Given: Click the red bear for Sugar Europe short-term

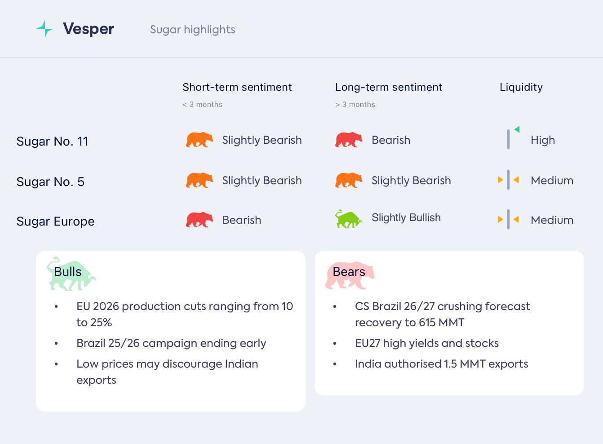Looking at the screenshot, I should point(199,220).
